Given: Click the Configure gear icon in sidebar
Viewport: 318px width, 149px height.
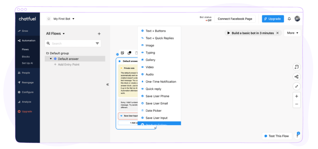Looking at the screenshot, I should [x=19, y=92].
